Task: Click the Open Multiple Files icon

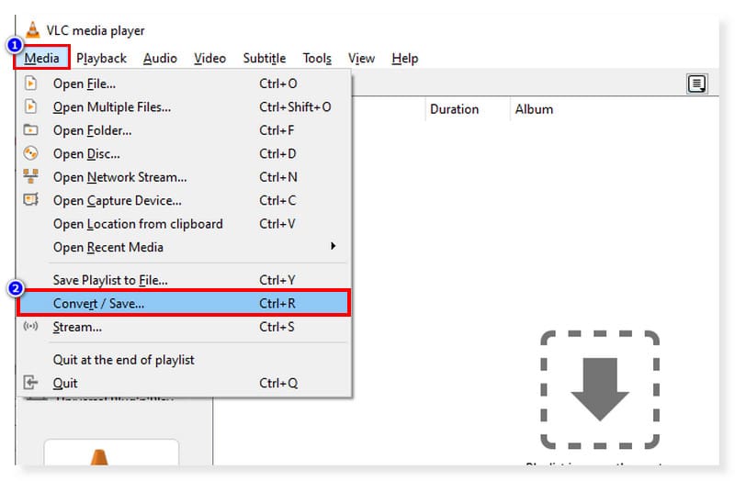Action: pos(31,106)
